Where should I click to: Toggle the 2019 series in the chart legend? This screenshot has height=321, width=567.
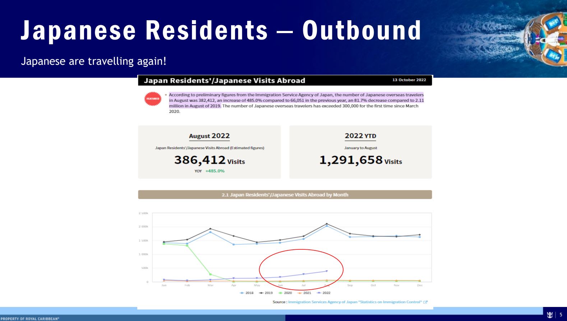pos(266,293)
